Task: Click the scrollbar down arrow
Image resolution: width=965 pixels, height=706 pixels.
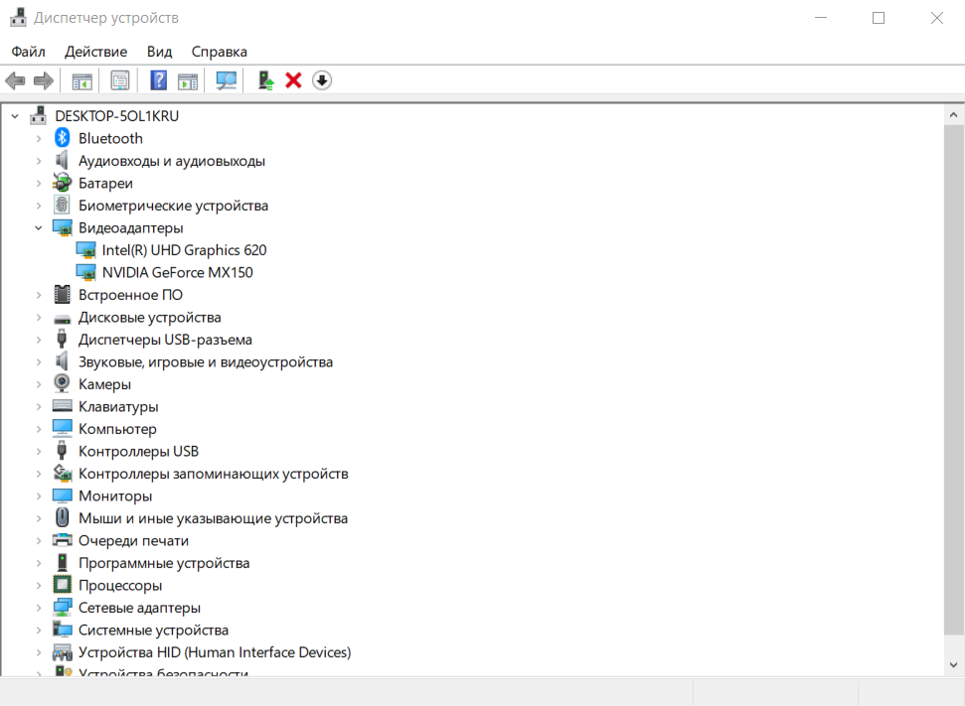Action: pyautogui.click(x=953, y=665)
